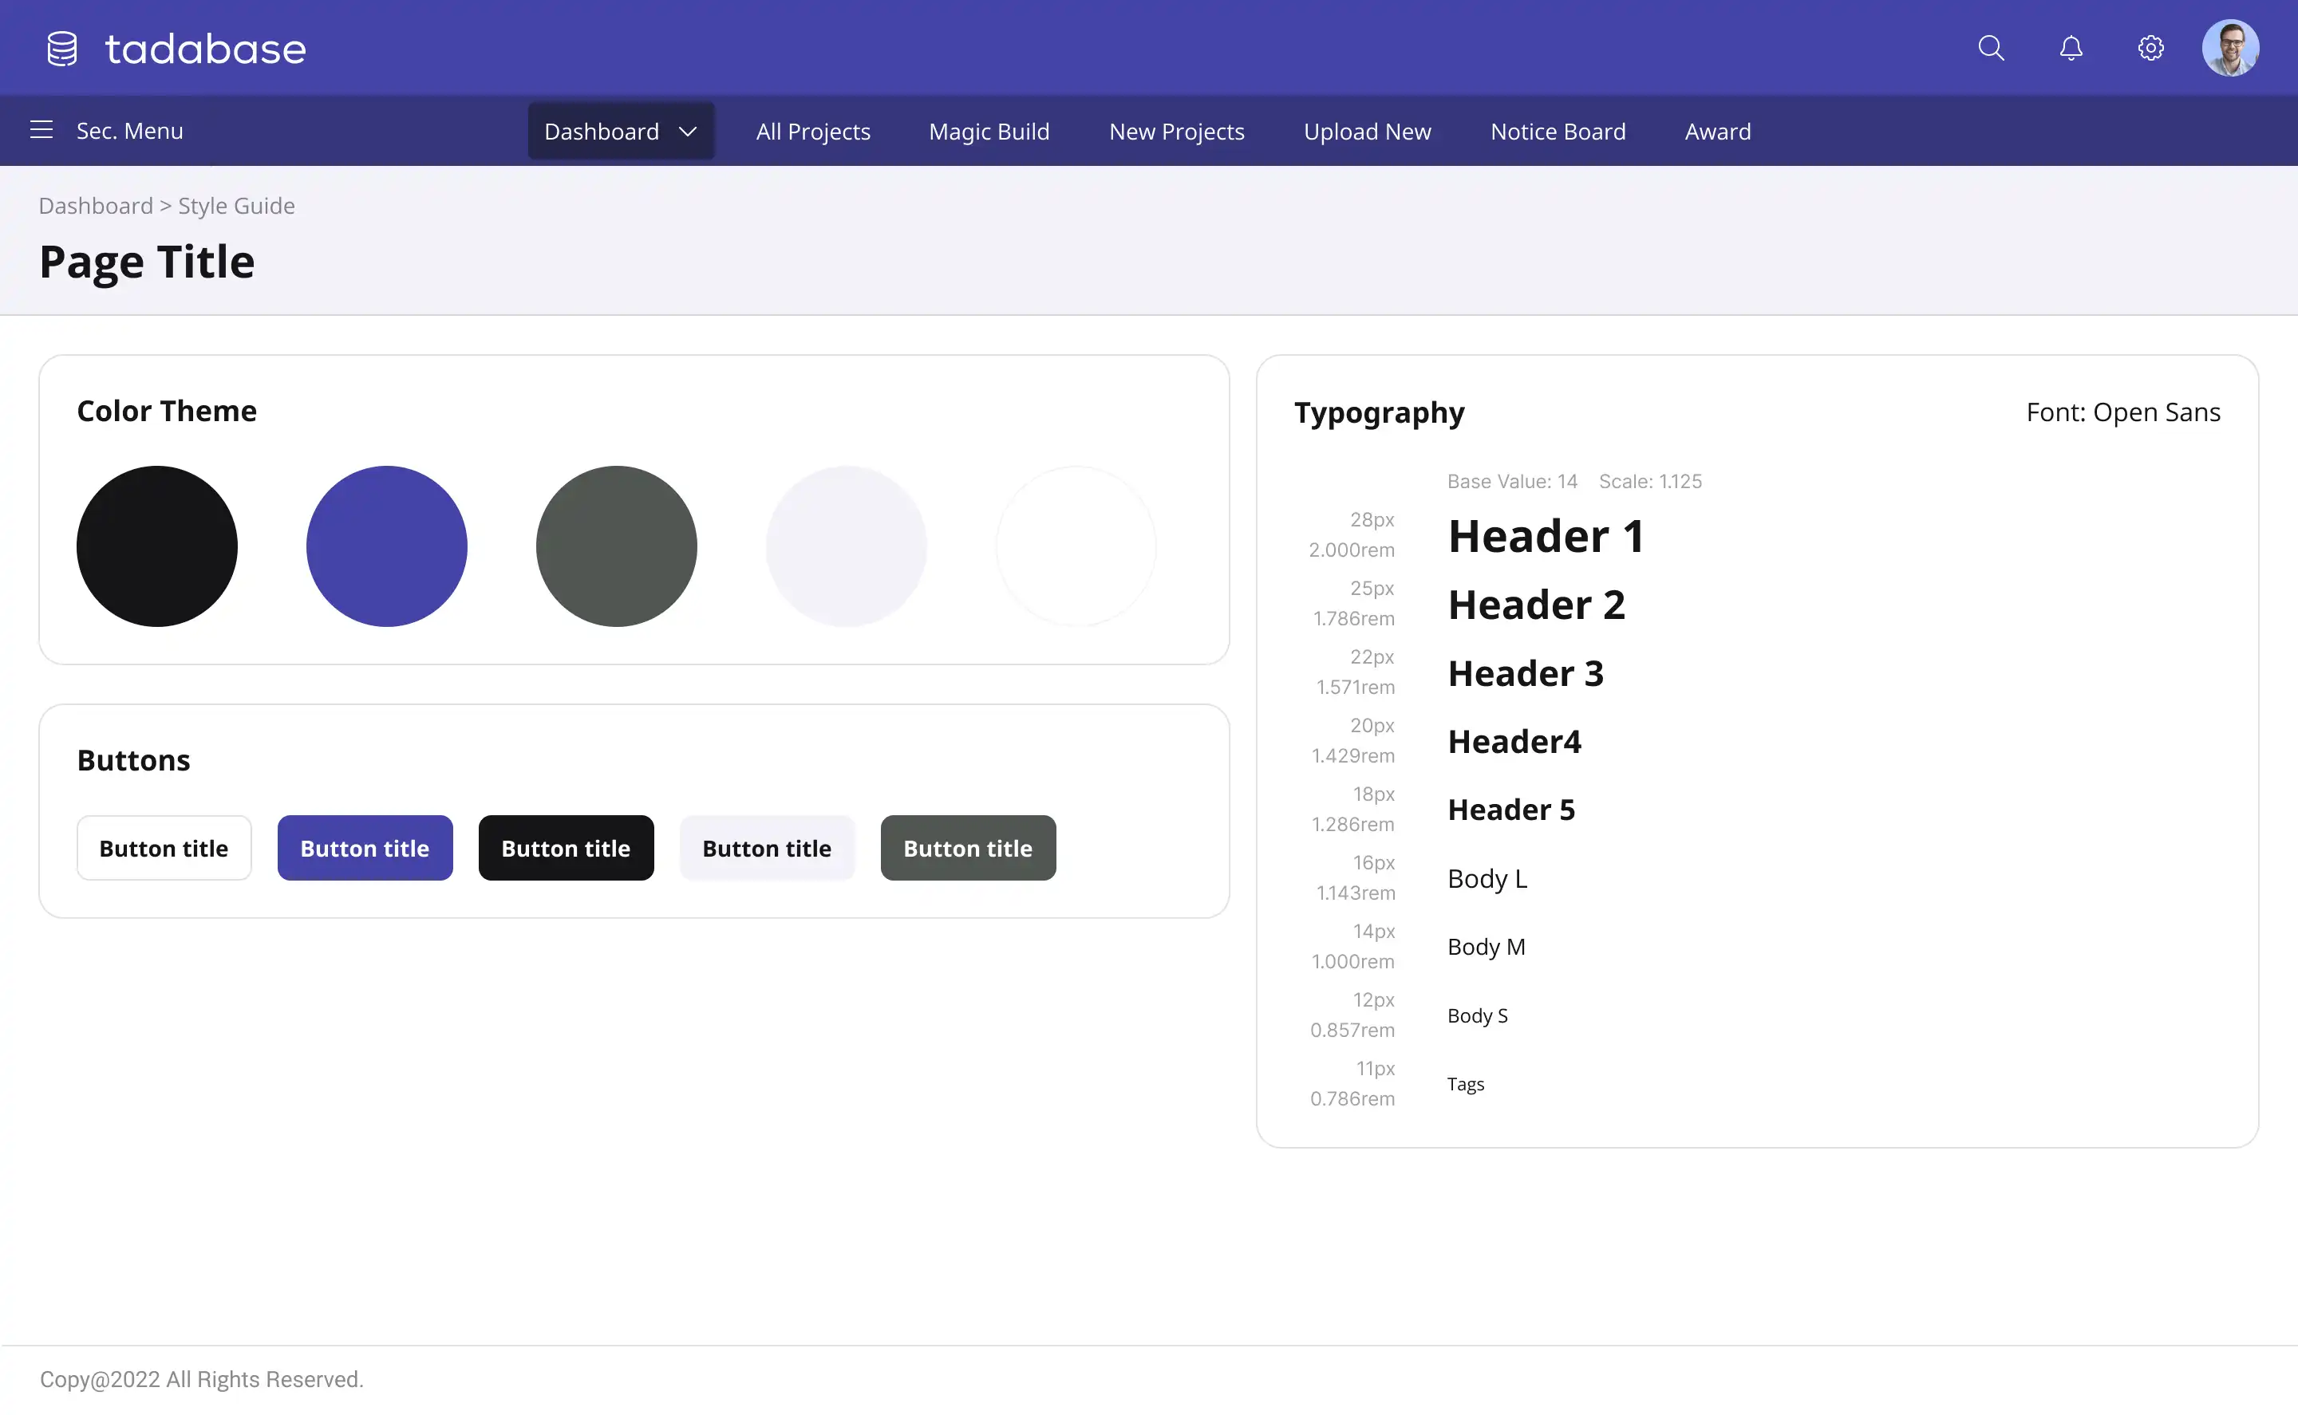This screenshot has height=1415, width=2298.
Task: Click the Scale: 1.125 text
Action: click(x=1650, y=481)
